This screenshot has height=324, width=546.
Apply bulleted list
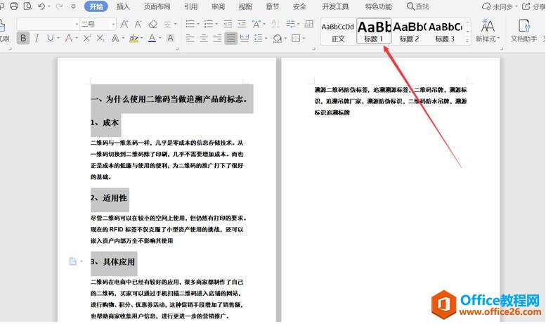click(190, 24)
